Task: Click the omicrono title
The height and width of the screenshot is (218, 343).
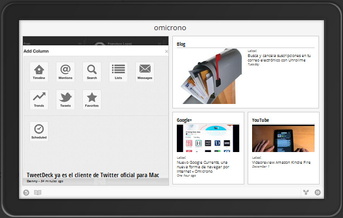Action: [x=170, y=27]
